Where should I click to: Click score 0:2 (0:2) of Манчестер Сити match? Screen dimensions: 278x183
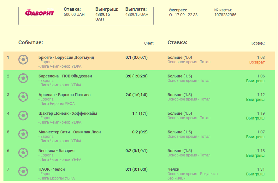tap(140, 132)
